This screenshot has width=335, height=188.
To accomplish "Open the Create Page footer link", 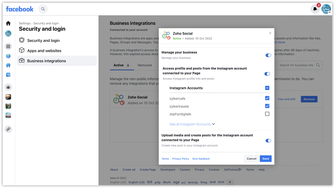I will click(x=148, y=170).
